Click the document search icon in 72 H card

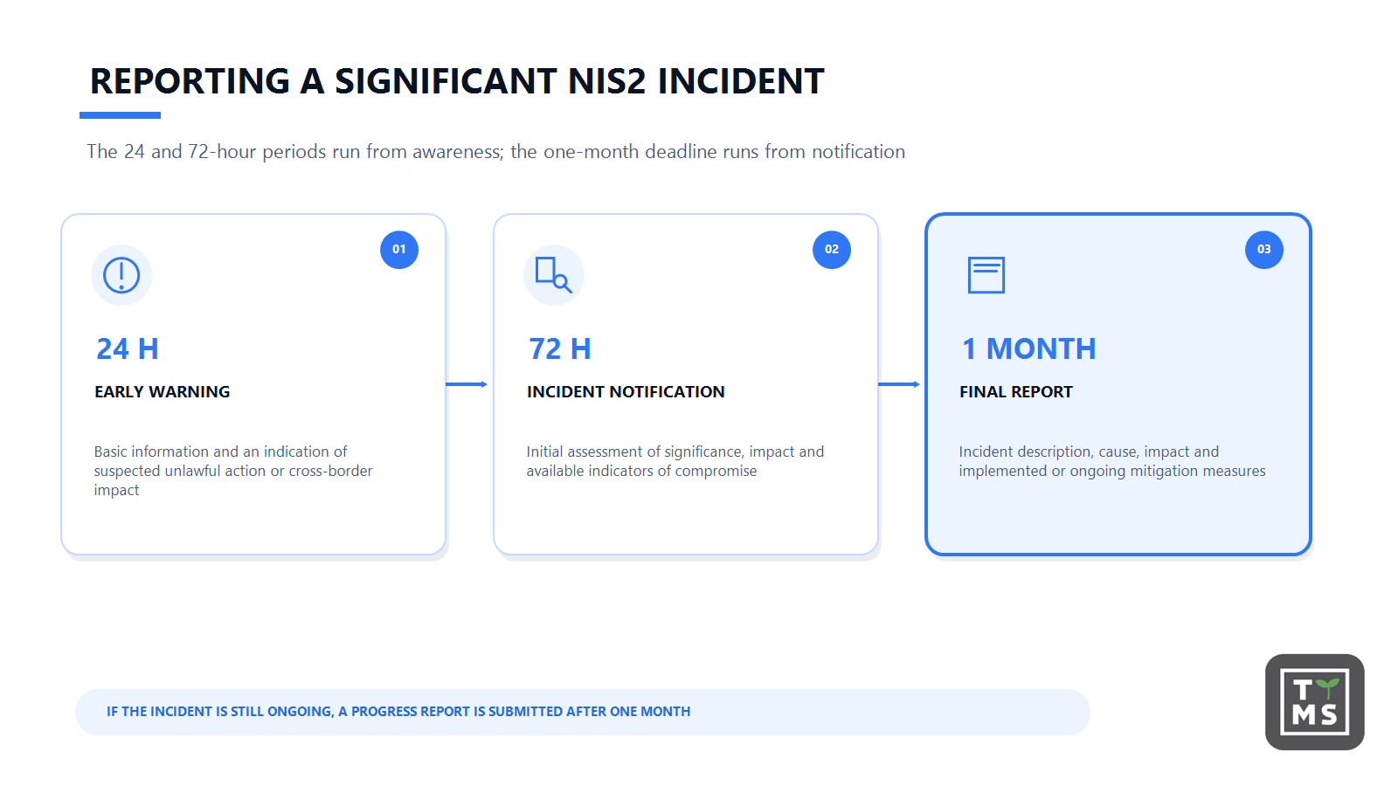click(x=554, y=275)
